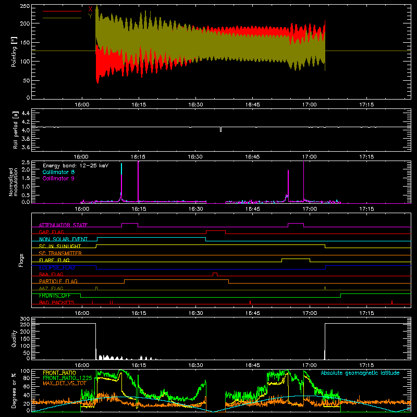Screen dimensions: 417x417
Task: Click the PARTICLE_FLAG label
Action: [x=58, y=281]
